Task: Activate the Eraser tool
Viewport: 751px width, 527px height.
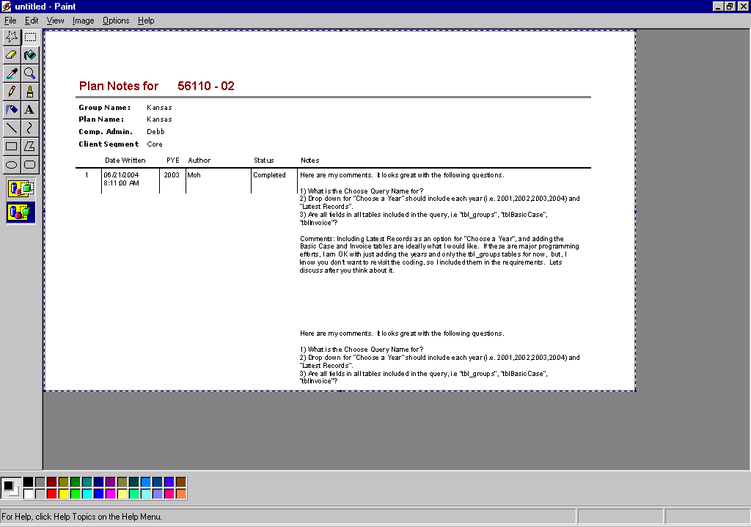Action: [x=12, y=55]
